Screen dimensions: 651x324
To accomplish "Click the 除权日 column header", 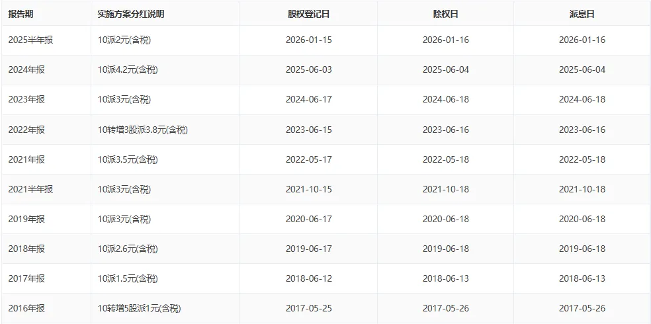I will click(x=445, y=14).
